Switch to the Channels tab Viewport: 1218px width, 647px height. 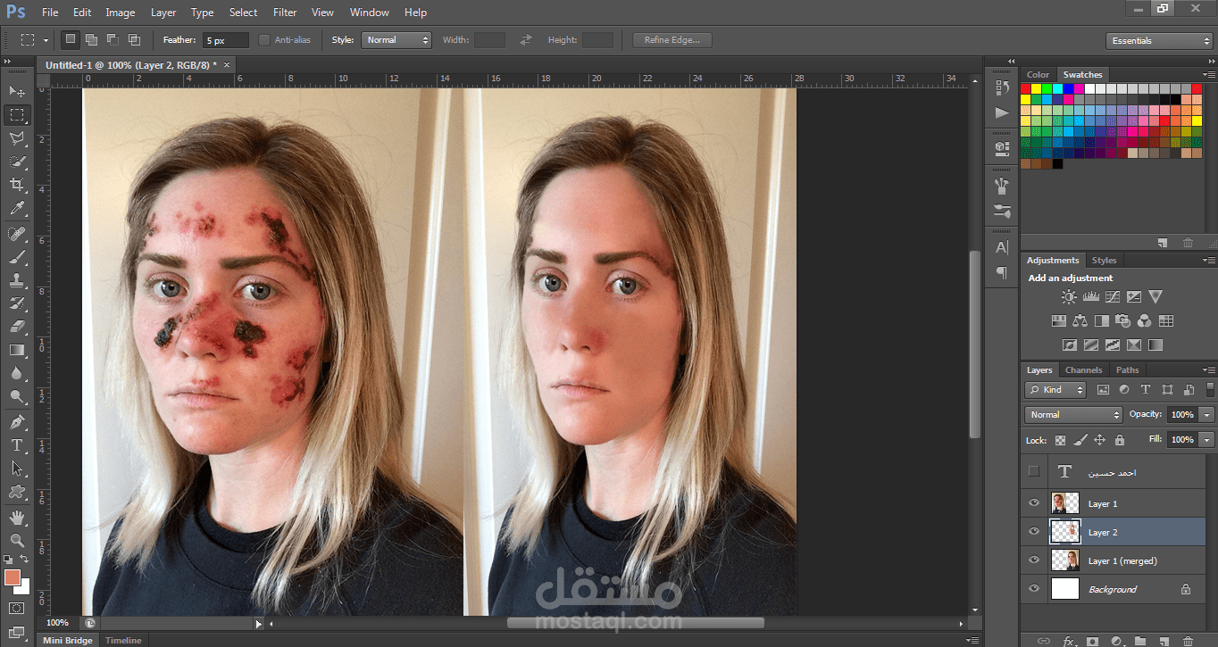click(1083, 369)
